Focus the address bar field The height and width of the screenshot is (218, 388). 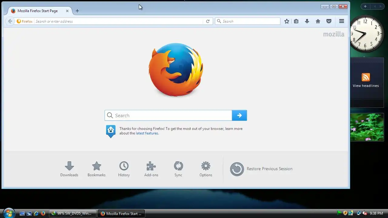click(x=118, y=21)
